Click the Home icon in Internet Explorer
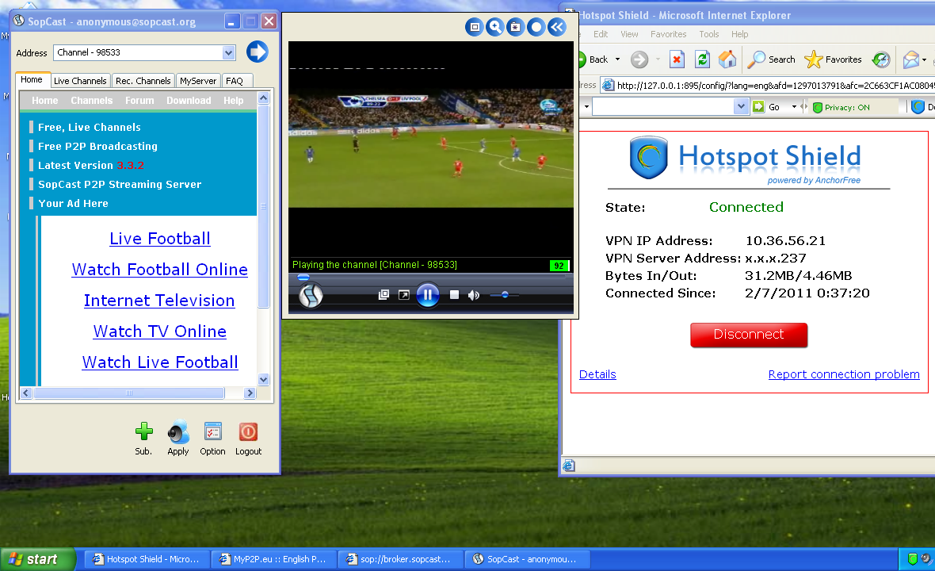This screenshot has width=935, height=571. [x=727, y=59]
